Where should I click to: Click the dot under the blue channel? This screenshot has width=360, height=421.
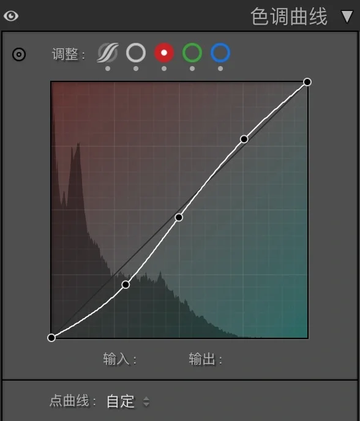point(220,69)
